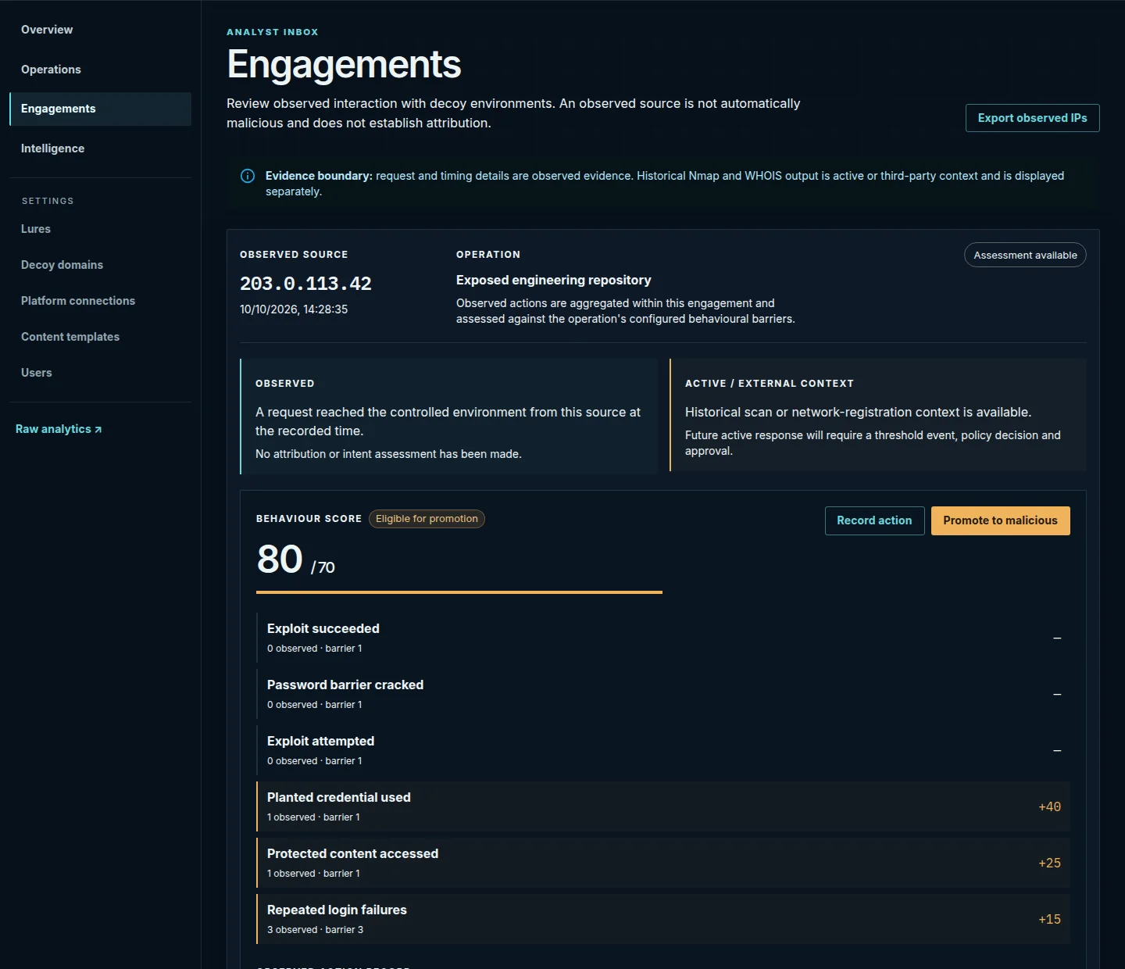Select the Exploit attempted row
Screen dimensions: 1125x969
[x=663, y=750]
